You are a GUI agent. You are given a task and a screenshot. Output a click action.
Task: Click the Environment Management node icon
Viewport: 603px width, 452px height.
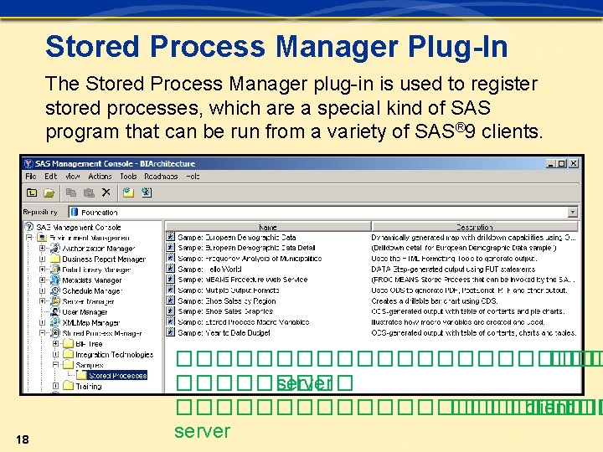click(42, 238)
